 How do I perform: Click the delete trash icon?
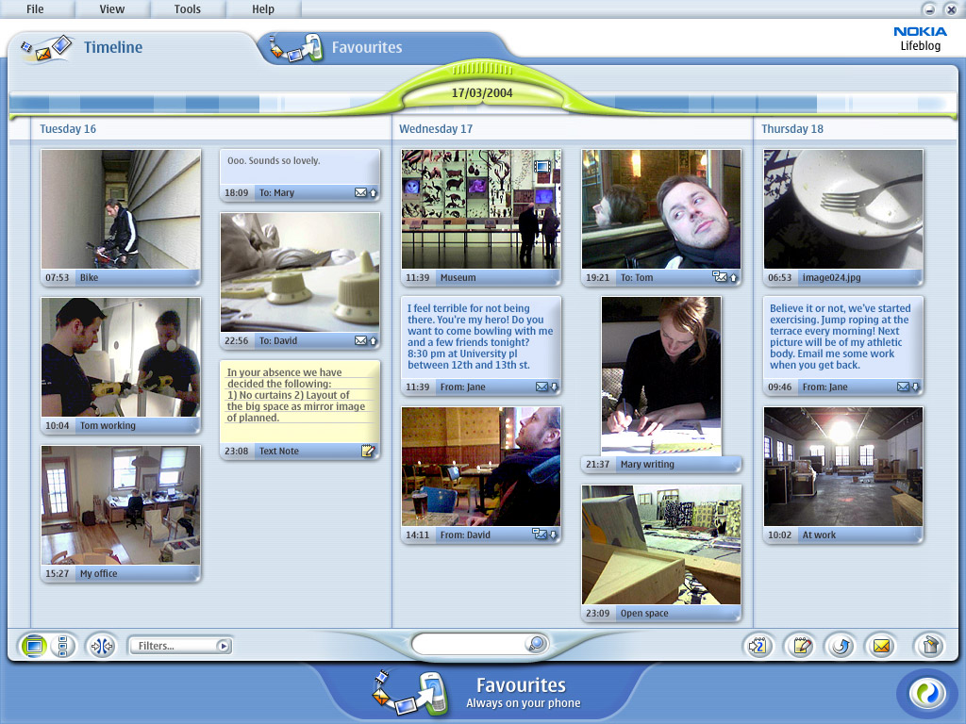tap(929, 646)
